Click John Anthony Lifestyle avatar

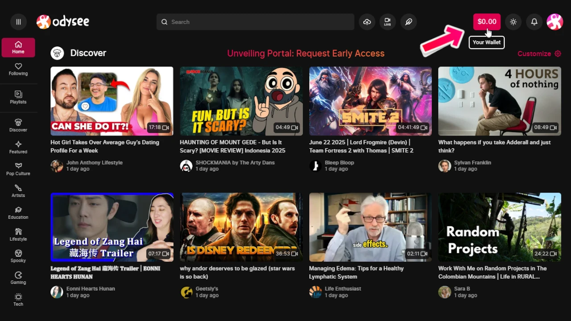57,166
